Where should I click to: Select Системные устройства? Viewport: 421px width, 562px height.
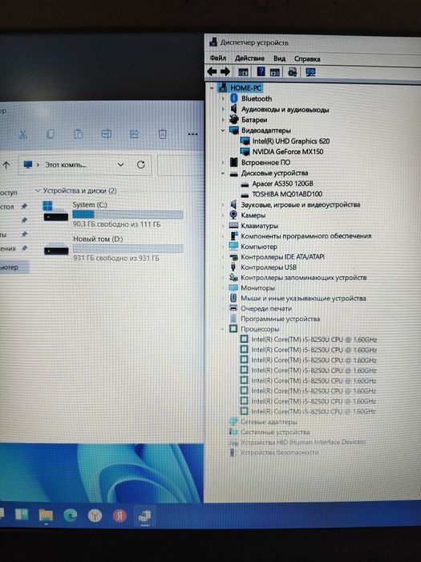275,432
